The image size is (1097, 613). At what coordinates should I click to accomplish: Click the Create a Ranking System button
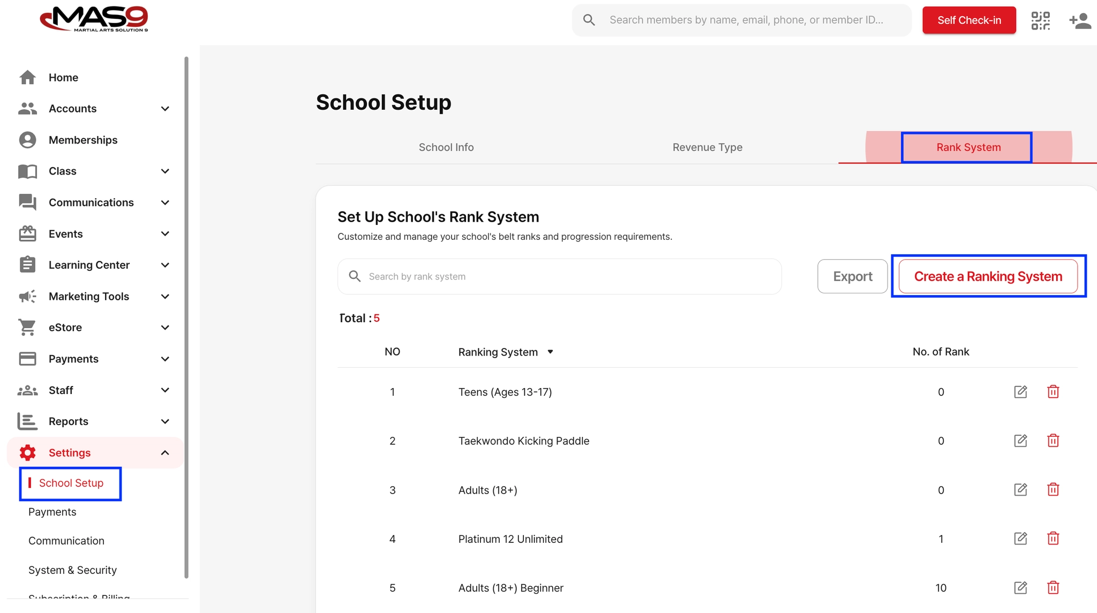[988, 276]
